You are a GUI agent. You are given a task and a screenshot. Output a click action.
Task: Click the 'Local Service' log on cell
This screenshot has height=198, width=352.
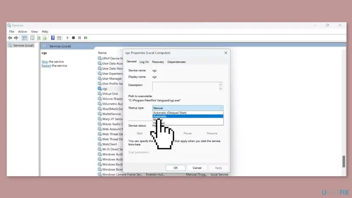coord(219,175)
